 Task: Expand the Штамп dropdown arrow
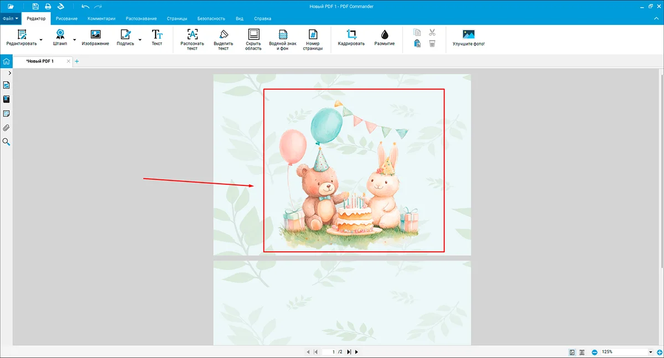point(75,40)
